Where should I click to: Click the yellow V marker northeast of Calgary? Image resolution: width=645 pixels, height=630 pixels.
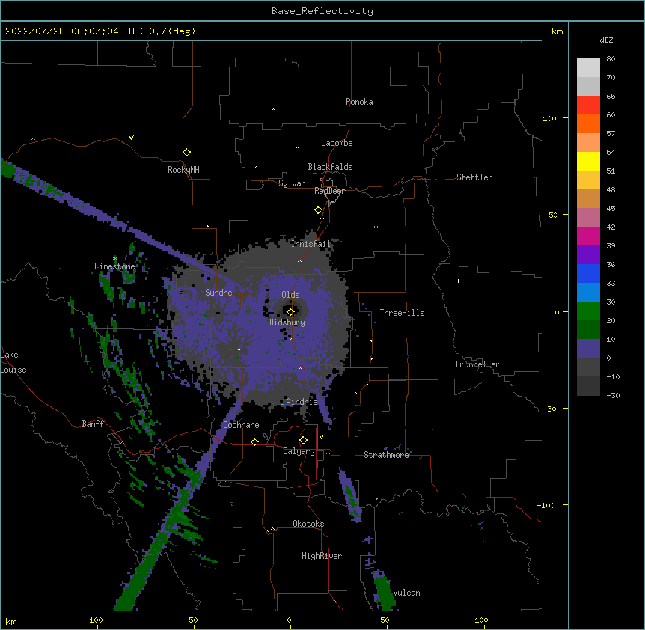pyautogui.click(x=321, y=437)
